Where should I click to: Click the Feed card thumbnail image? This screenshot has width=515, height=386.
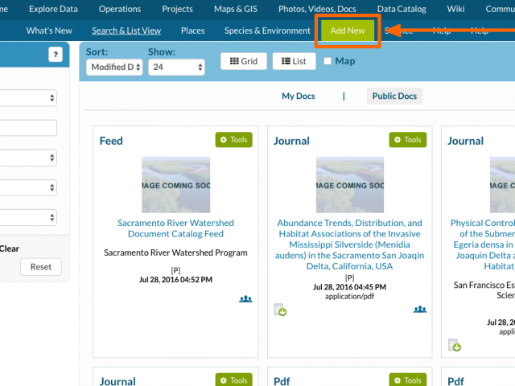pyautogui.click(x=175, y=184)
